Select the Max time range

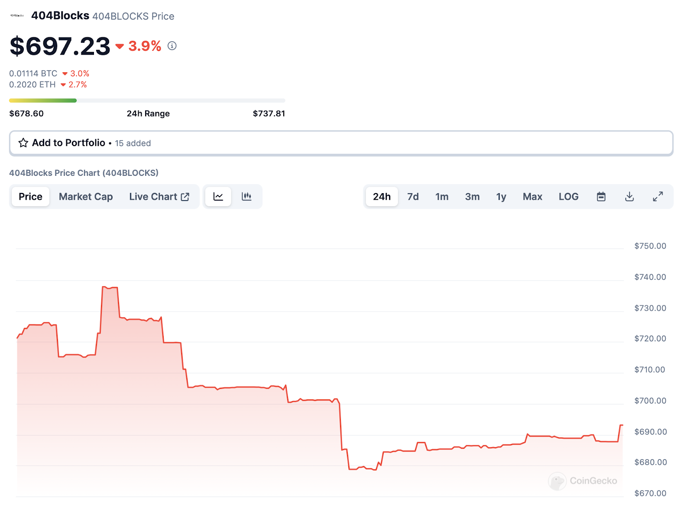pos(532,197)
